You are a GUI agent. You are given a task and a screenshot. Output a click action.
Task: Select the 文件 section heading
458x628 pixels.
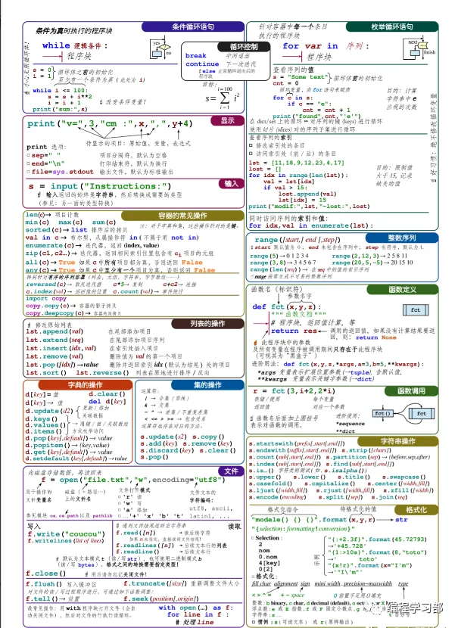pos(231,471)
